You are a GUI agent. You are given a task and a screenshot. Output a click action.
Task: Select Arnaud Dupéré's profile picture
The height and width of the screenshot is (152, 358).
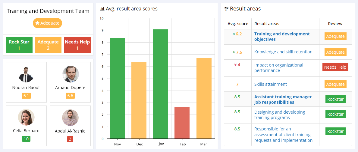[70, 75]
